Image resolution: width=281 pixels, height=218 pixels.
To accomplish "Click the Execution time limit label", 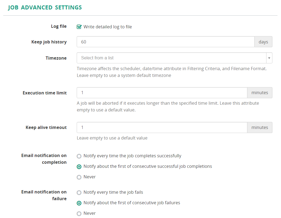I will tap(45, 93).
